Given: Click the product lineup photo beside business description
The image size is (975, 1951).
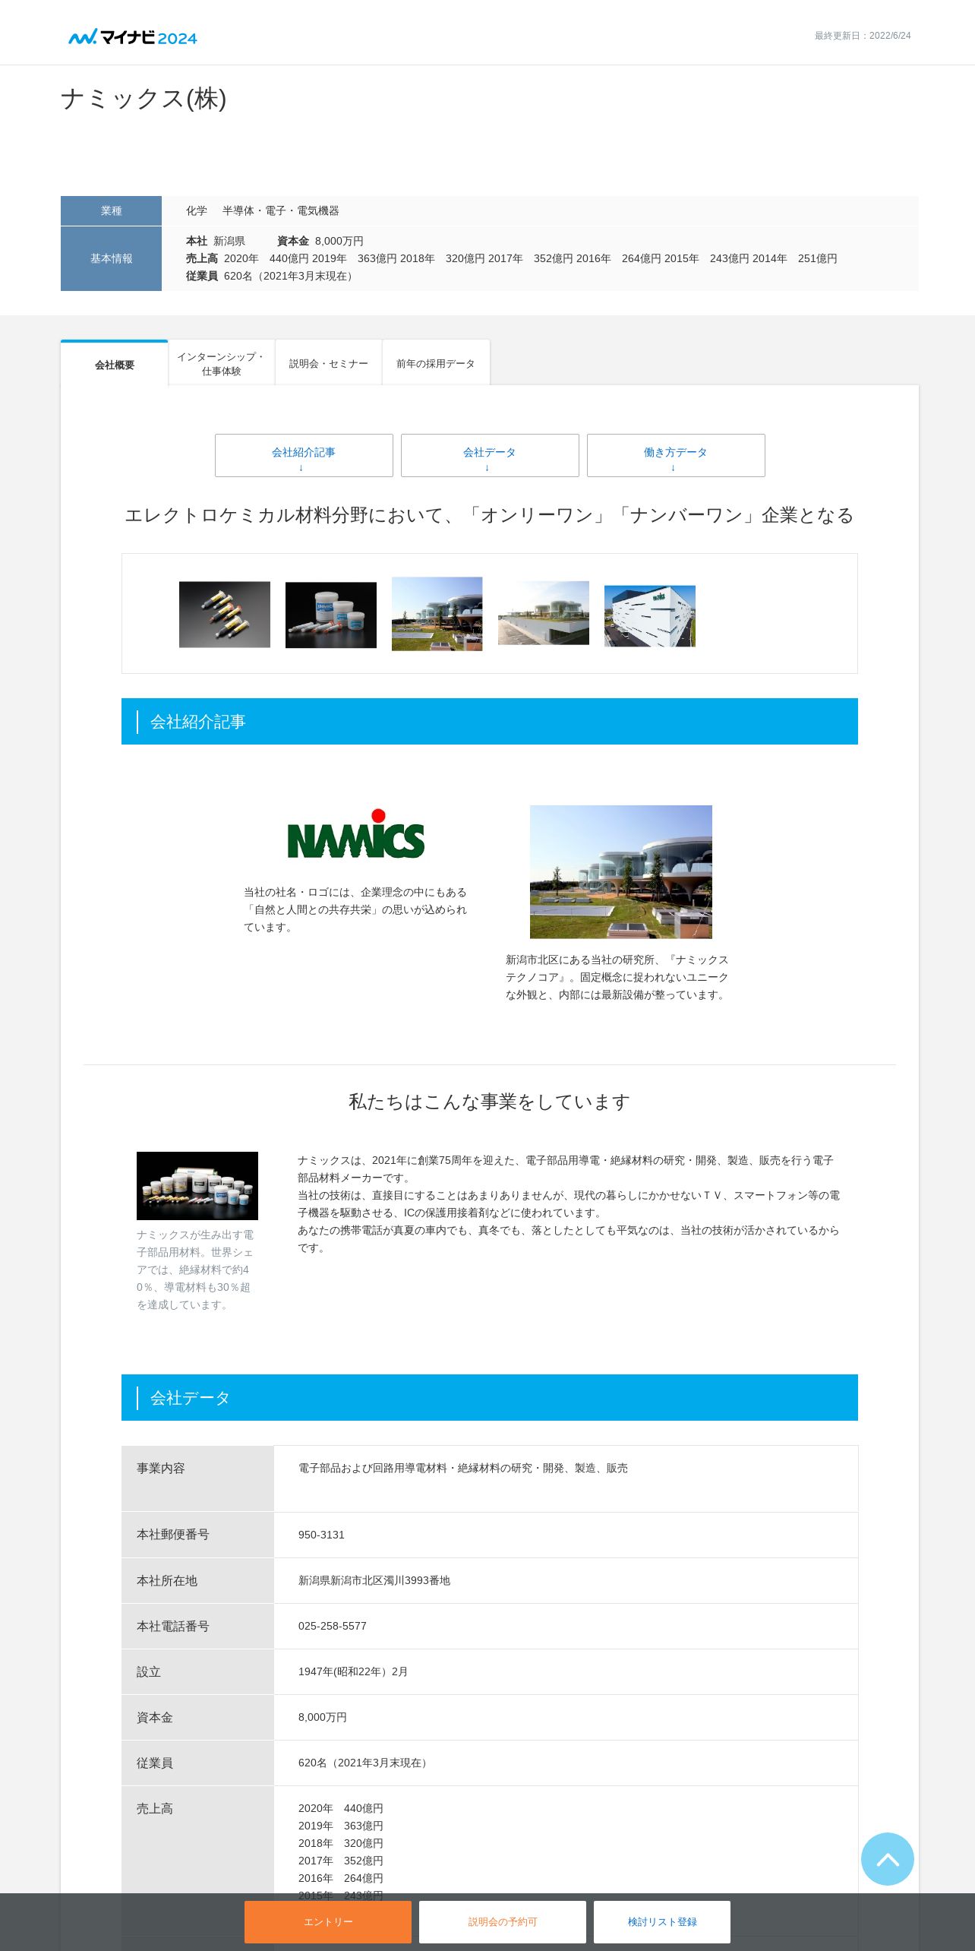Looking at the screenshot, I should pyautogui.click(x=197, y=1186).
